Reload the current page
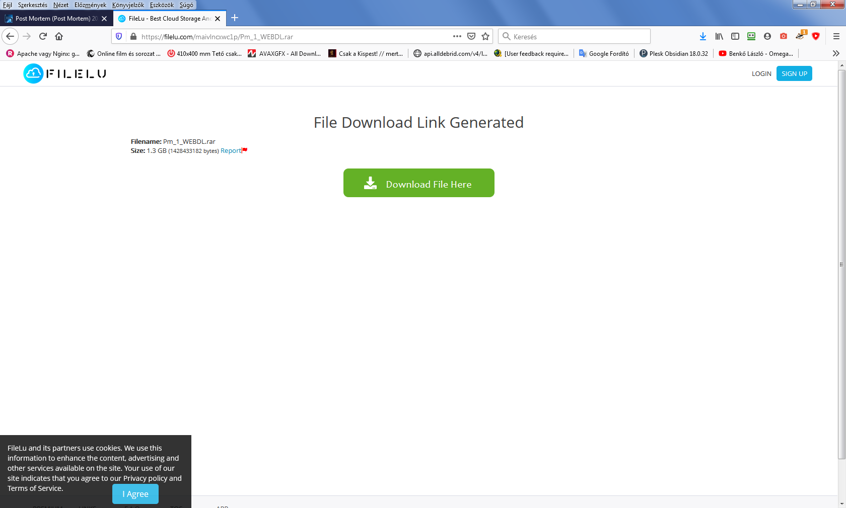The height and width of the screenshot is (508, 846). (x=43, y=36)
